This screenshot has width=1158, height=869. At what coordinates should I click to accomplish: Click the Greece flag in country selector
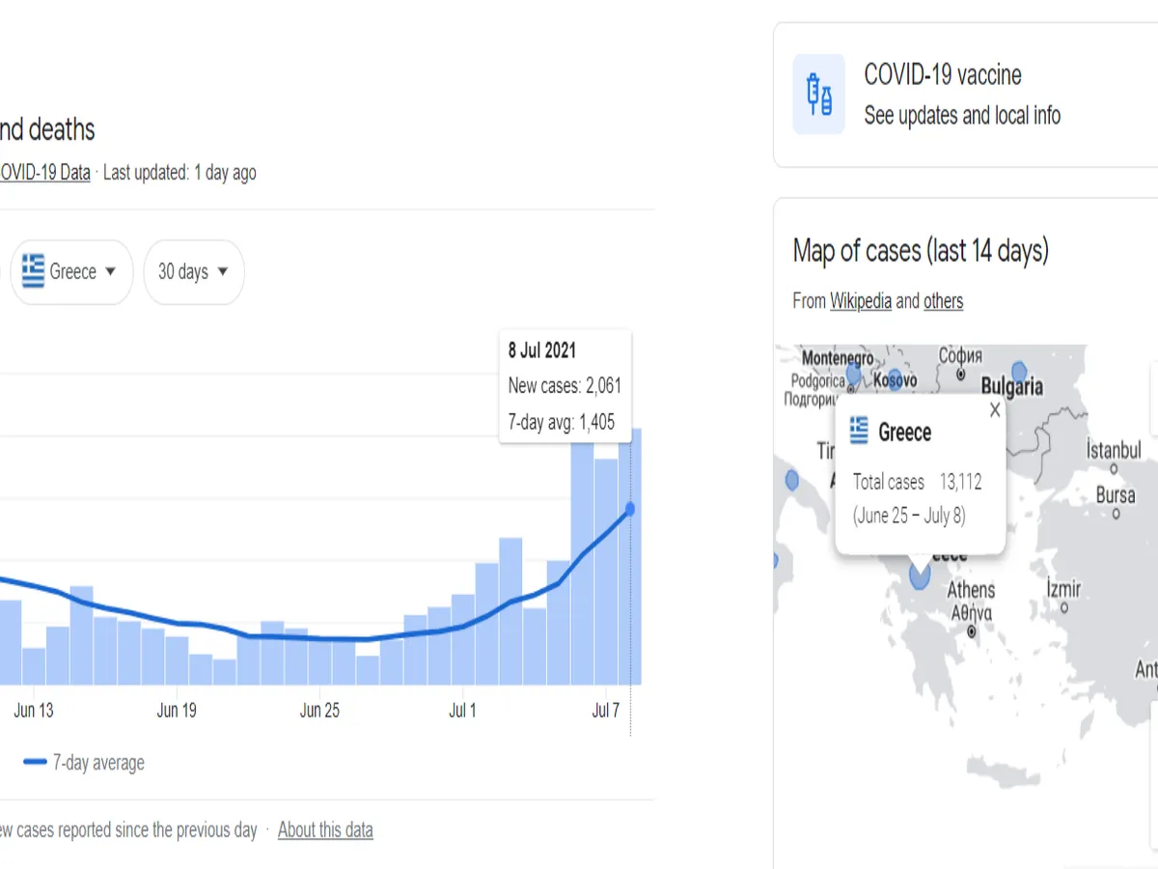tap(34, 271)
